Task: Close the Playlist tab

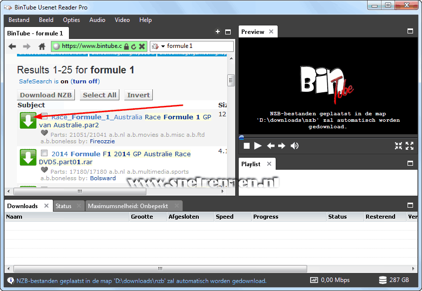Action: (x=269, y=164)
